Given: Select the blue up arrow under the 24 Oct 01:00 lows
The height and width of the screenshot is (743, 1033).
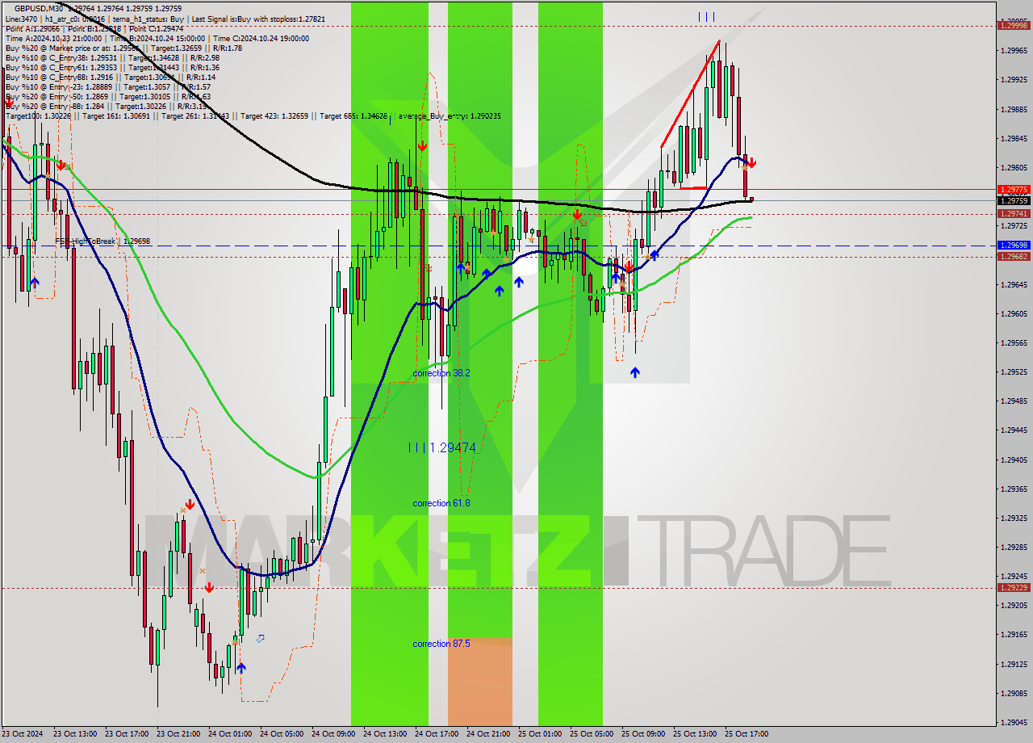Looking at the screenshot, I should 241,668.
